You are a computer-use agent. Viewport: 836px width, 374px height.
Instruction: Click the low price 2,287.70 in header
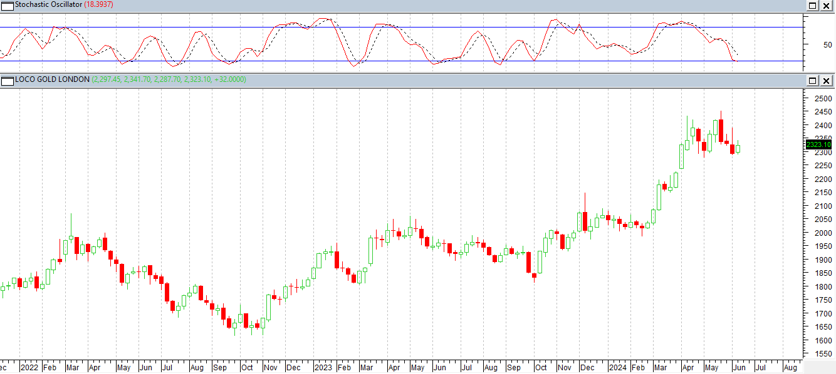(167, 80)
